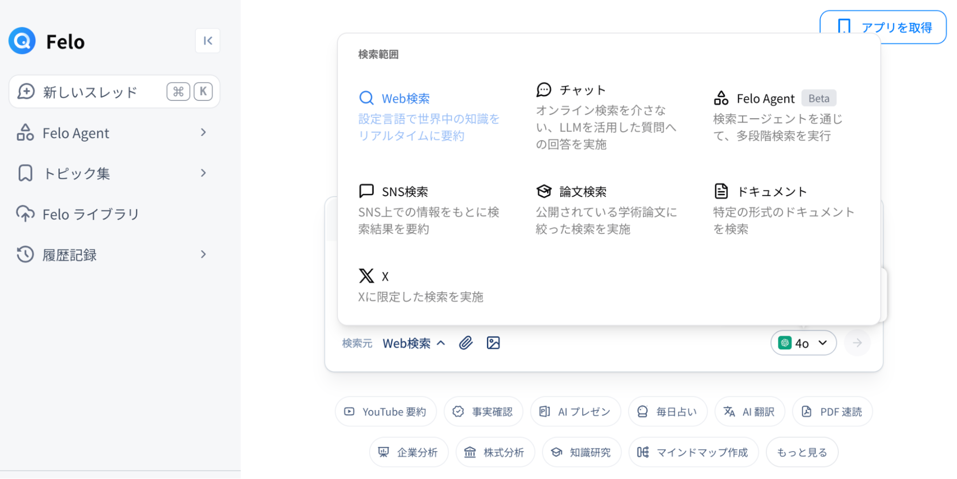Click the X search scope icon
The width and height of the screenshot is (957, 479).
366,276
